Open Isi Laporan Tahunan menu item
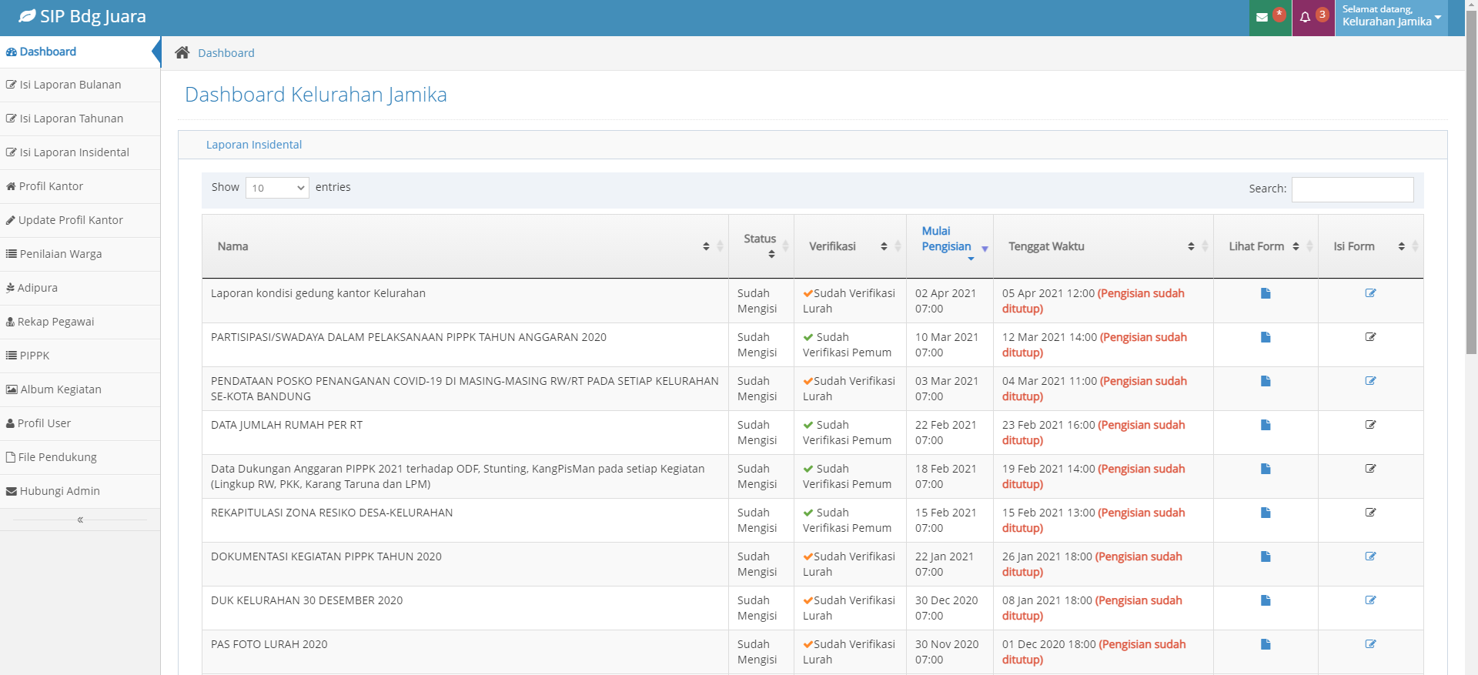The height and width of the screenshot is (675, 1478). pos(80,119)
